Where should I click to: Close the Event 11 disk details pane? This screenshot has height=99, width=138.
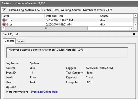(x=134, y=34)
